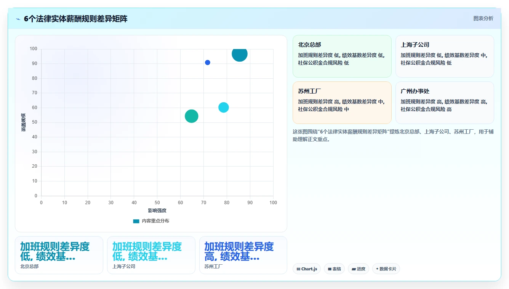The image size is (509, 289).
Task: Click the lightning icon beside the title
Action: pos(18,19)
